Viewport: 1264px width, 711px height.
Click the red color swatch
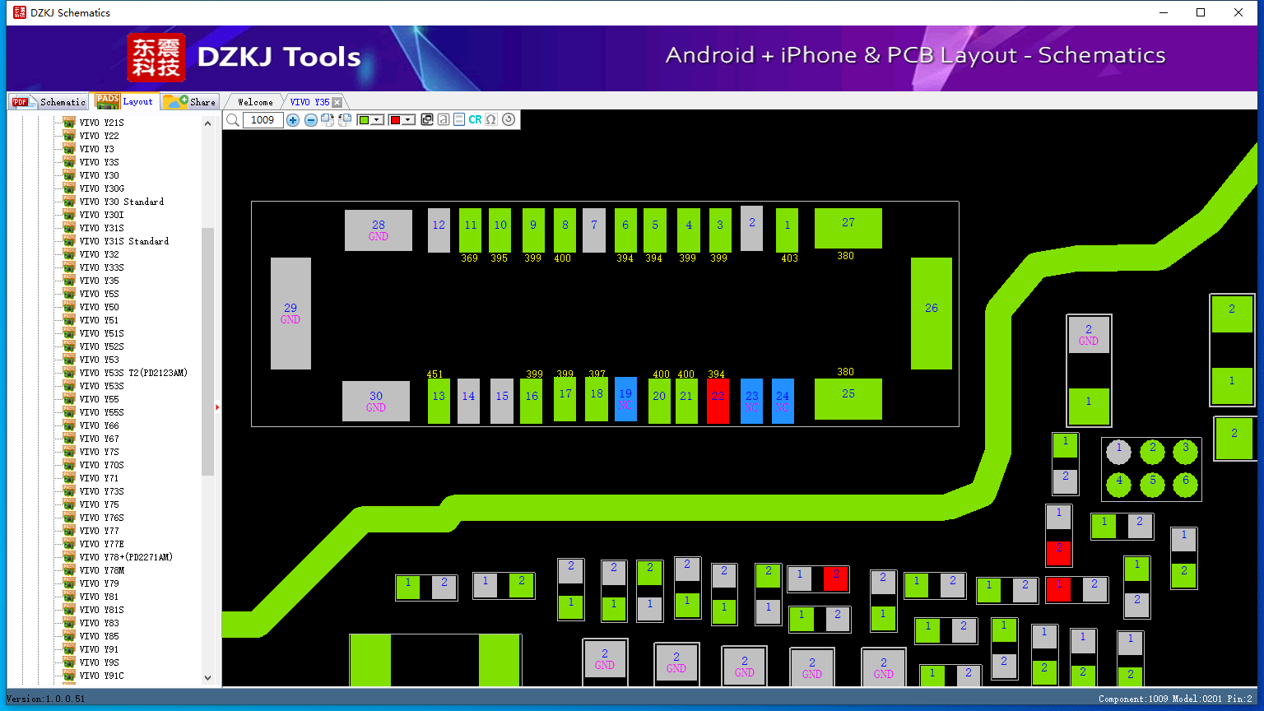395,120
